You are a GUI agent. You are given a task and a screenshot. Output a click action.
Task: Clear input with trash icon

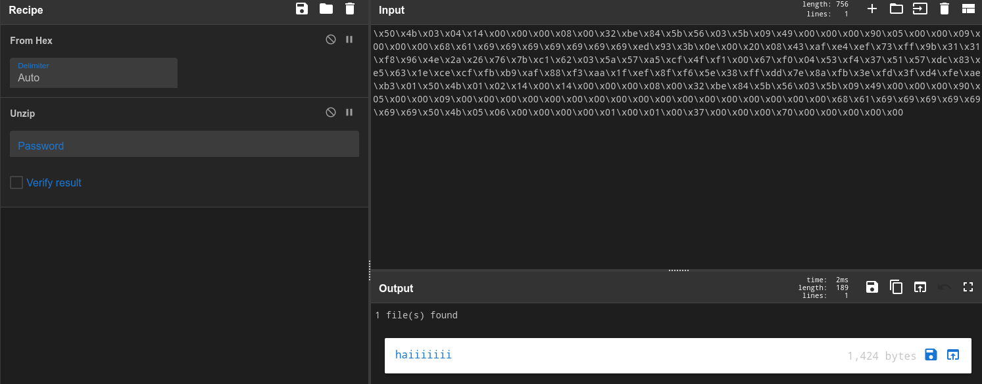[x=945, y=9]
